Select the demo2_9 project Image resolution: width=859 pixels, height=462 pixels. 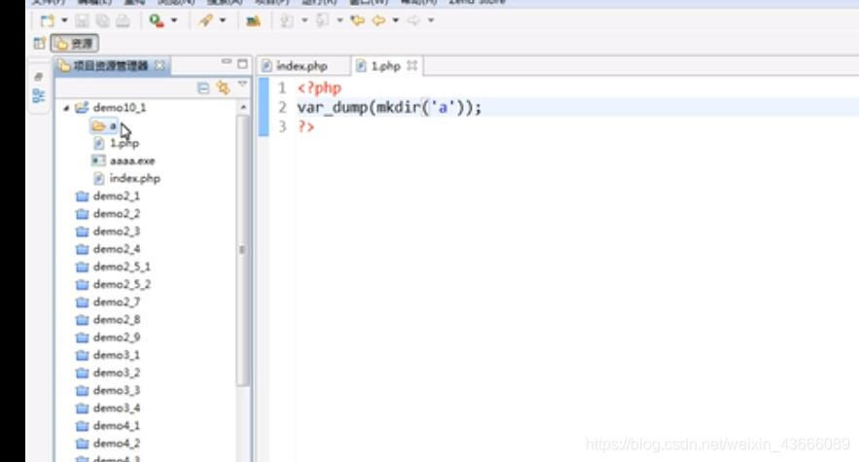(x=116, y=338)
